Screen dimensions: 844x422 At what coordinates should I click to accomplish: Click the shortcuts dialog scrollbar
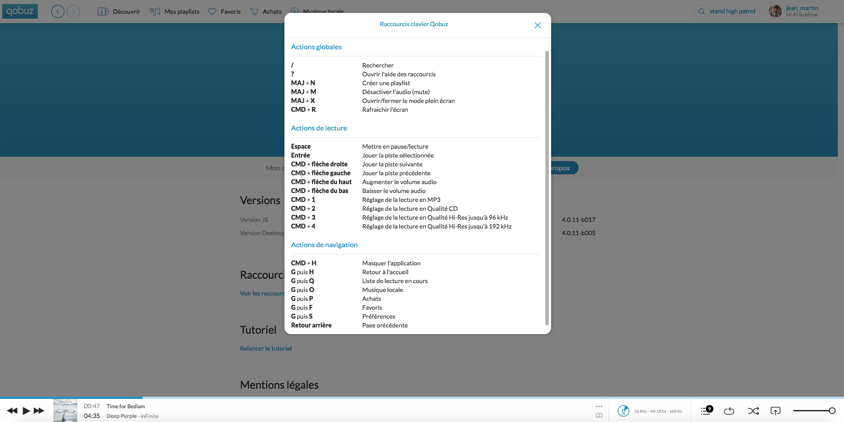(x=547, y=188)
